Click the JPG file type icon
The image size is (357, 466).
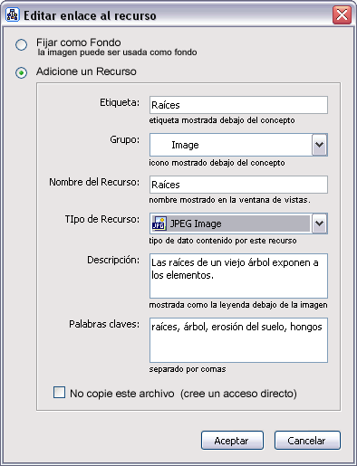159,223
